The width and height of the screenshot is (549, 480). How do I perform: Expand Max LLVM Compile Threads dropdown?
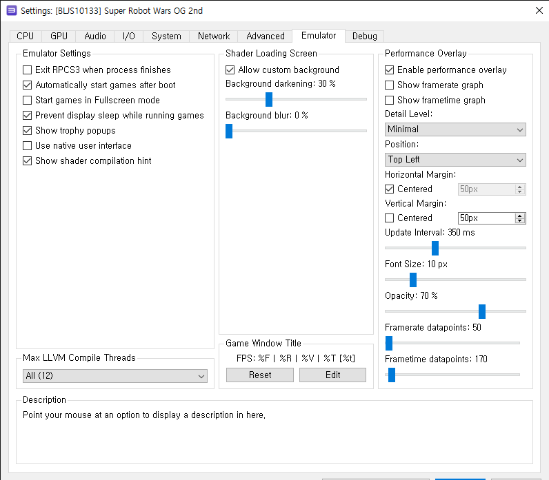(x=115, y=376)
